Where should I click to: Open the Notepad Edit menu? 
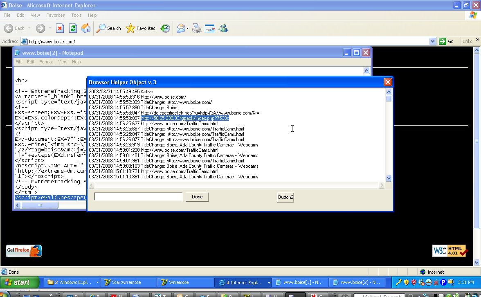(31, 62)
